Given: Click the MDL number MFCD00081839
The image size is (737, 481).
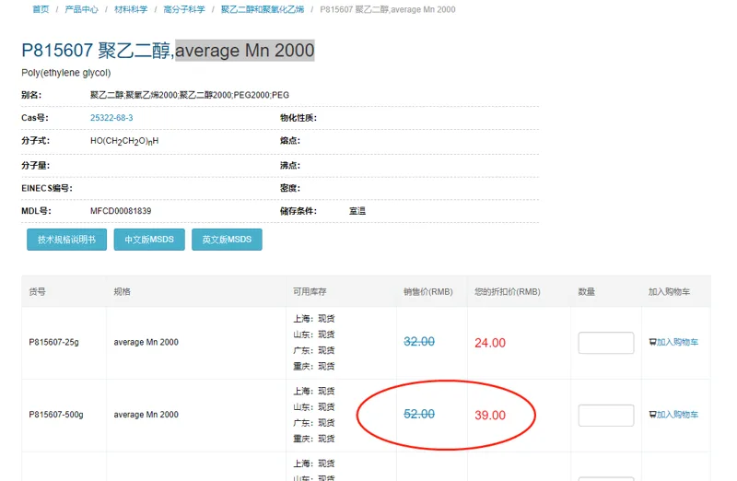Looking at the screenshot, I should 121,211.
